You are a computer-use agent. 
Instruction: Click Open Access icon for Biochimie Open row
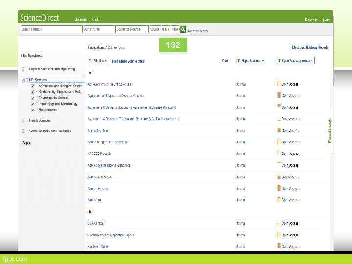[x=279, y=246]
